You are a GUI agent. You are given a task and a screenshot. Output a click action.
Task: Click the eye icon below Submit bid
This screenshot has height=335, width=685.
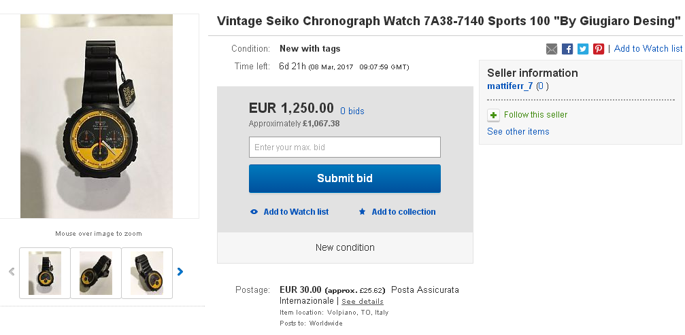point(254,212)
